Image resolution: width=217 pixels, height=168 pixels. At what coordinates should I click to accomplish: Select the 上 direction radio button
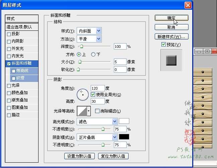tap(79, 55)
